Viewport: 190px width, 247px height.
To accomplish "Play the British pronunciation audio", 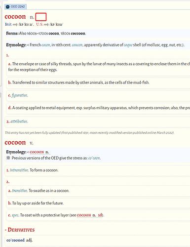I will click(15, 25).
